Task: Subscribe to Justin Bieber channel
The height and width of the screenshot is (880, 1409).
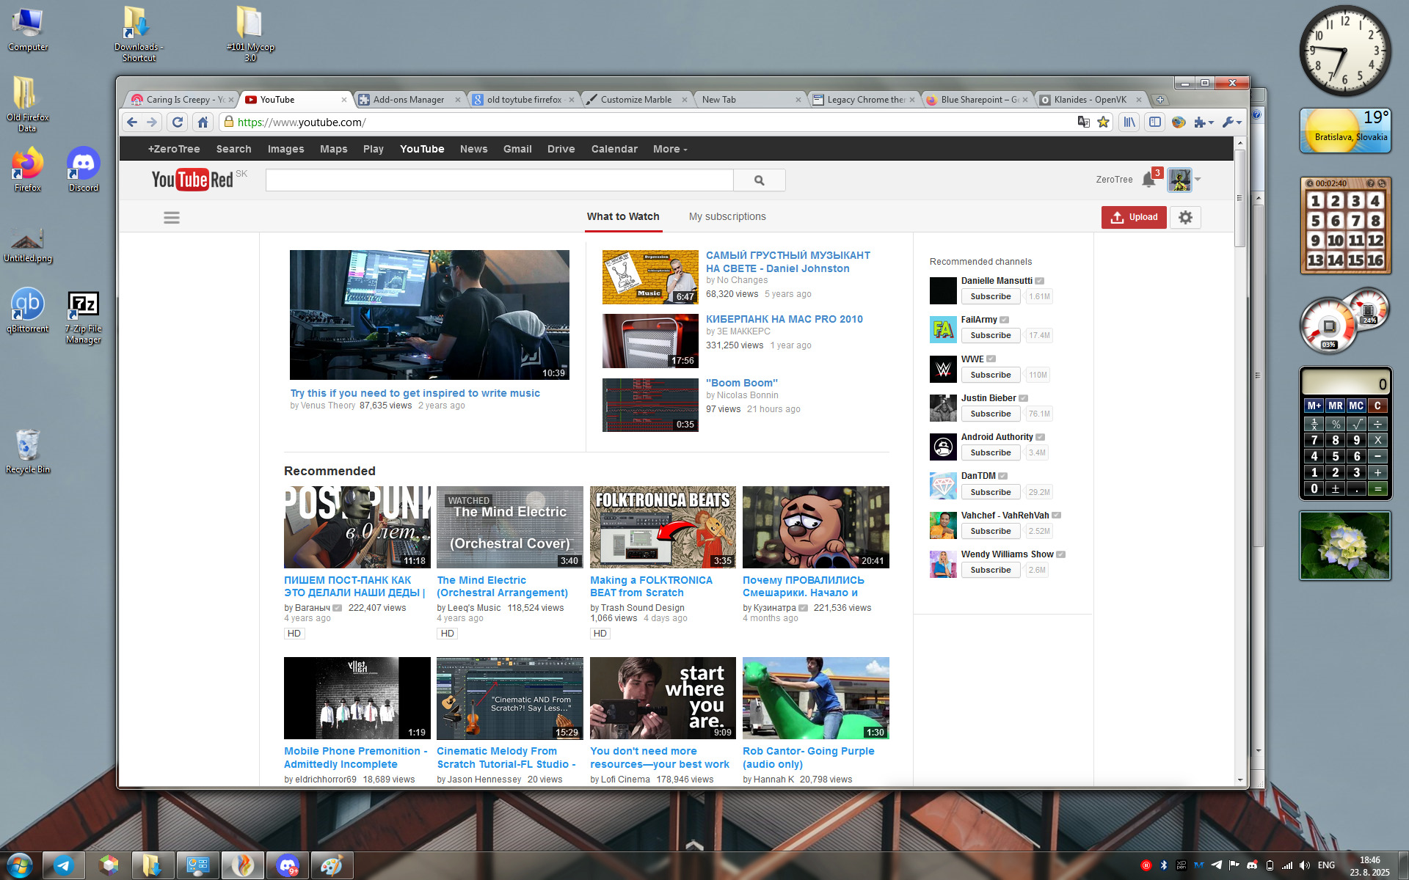Action: pos(990,414)
